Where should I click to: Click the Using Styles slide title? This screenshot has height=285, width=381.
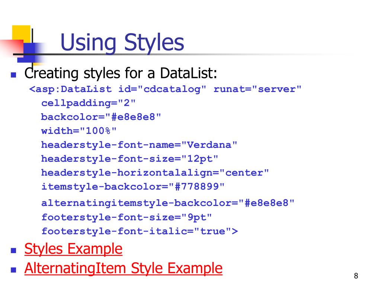(x=122, y=42)
